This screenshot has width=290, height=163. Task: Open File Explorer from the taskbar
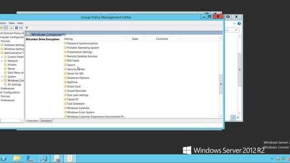(17, 158)
